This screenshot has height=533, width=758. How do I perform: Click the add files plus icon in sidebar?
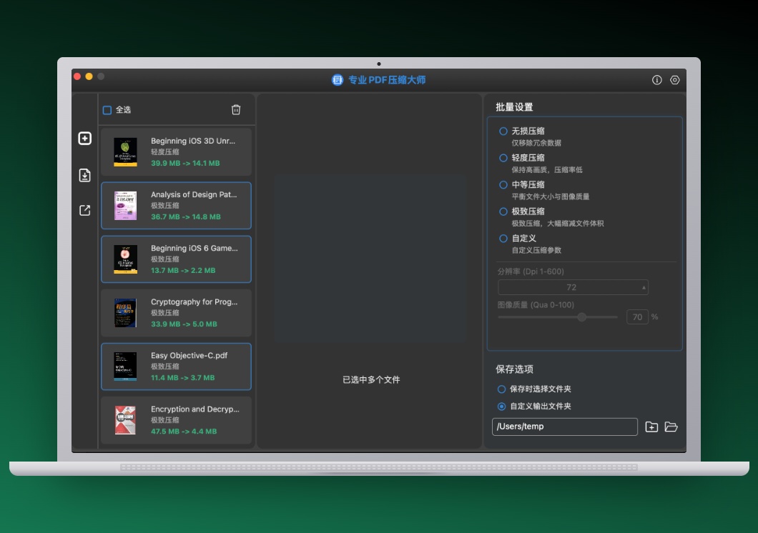point(84,139)
